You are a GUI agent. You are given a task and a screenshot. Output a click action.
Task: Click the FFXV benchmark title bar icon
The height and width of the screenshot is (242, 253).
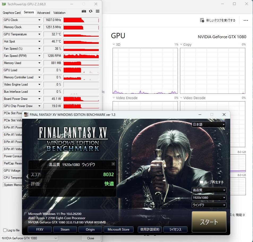coord(26,114)
